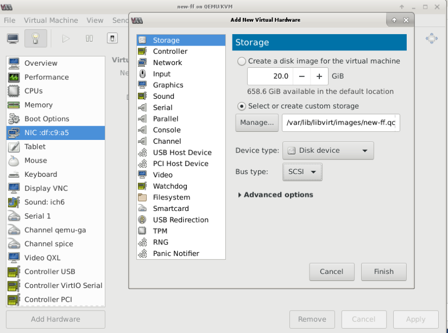Click the Finish button
Image resolution: width=448 pixels, height=333 pixels.
tap(384, 272)
